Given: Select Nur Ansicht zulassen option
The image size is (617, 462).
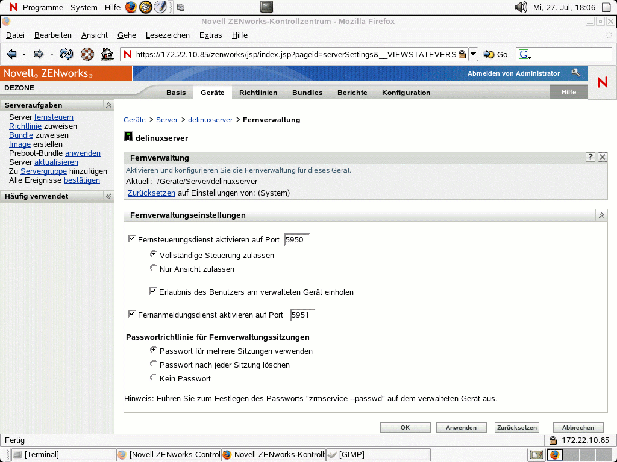Looking at the screenshot, I should pyautogui.click(x=154, y=268).
